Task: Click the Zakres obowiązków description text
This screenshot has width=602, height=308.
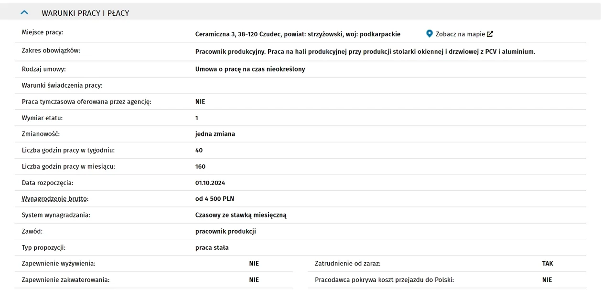Action: tap(365, 51)
